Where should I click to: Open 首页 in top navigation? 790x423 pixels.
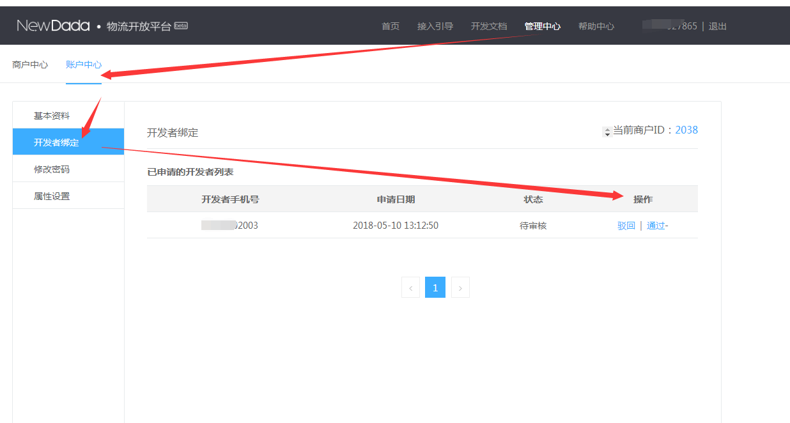click(x=391, y=26)
